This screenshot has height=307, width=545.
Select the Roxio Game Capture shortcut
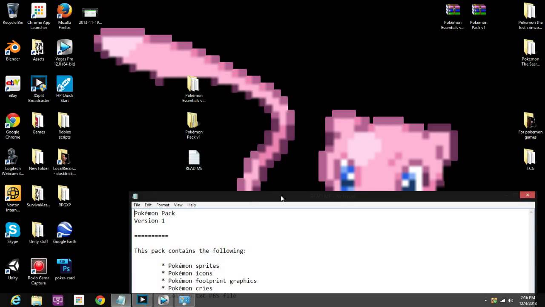pos(39,272)
